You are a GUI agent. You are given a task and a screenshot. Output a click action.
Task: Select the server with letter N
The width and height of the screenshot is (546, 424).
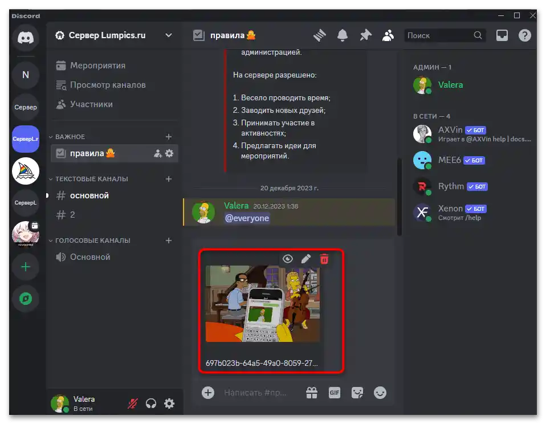tap(26, 75)
